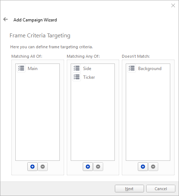Add a criterion to Doesn't Match
179x196 pixels.
coord(143,167)
